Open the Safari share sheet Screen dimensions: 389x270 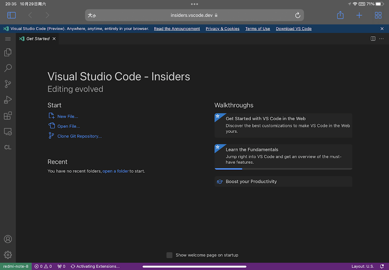340,15
